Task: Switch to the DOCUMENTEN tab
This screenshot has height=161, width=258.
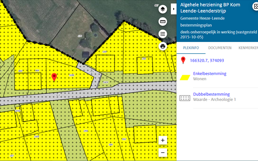Action: tap(220, 48)
